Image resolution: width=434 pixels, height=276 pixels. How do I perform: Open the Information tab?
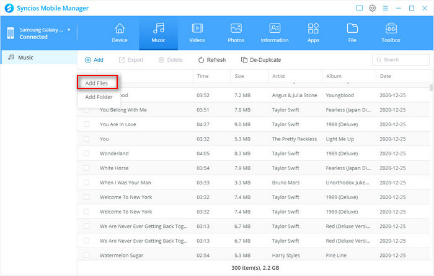click(x=275, y=33)
